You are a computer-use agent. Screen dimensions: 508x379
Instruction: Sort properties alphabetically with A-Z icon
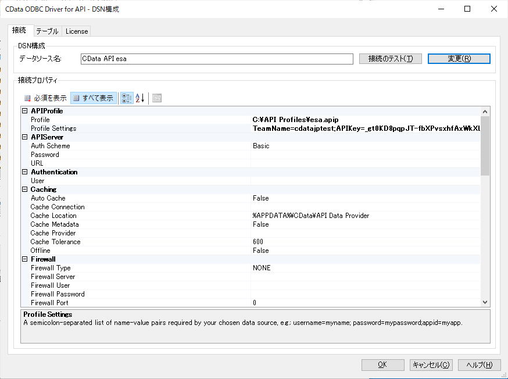click(x=140, y=98)
